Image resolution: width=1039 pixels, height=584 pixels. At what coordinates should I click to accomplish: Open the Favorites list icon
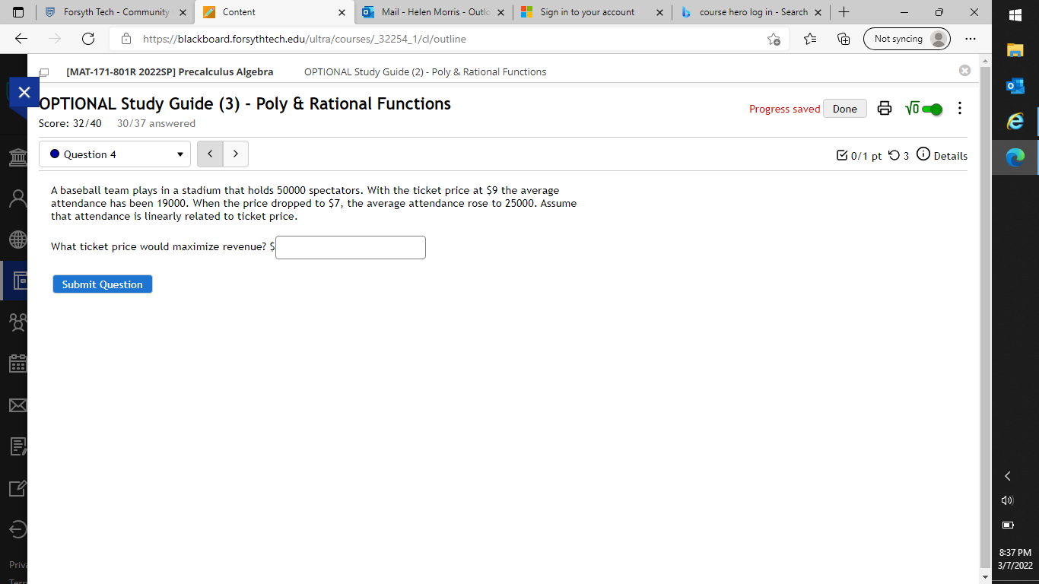tap(810, 39)
